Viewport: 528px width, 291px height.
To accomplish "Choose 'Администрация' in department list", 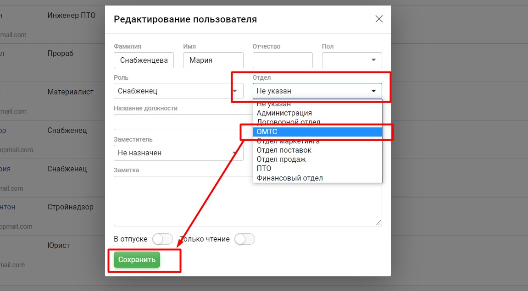I will [x=284, y=113].
